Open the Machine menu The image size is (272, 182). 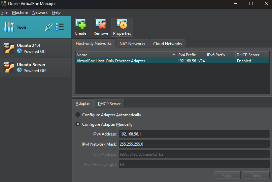click(20, 12)
